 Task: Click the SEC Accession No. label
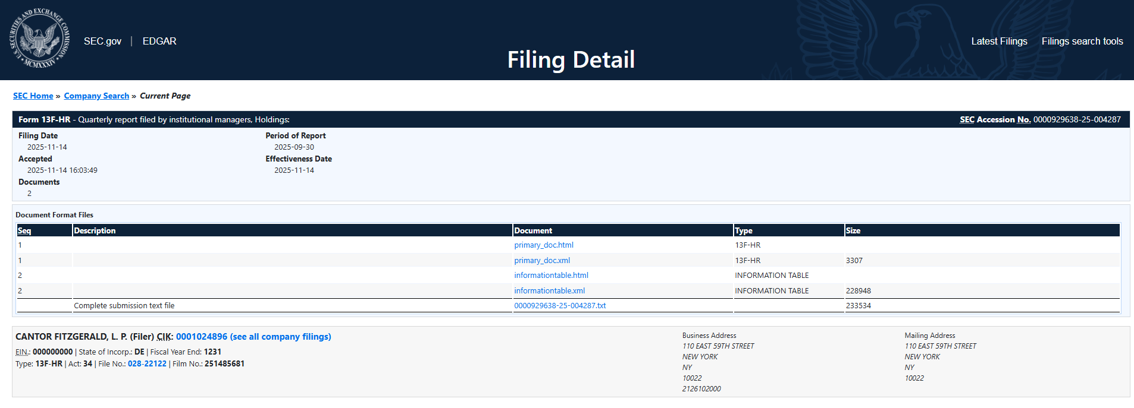pos(995,119)
